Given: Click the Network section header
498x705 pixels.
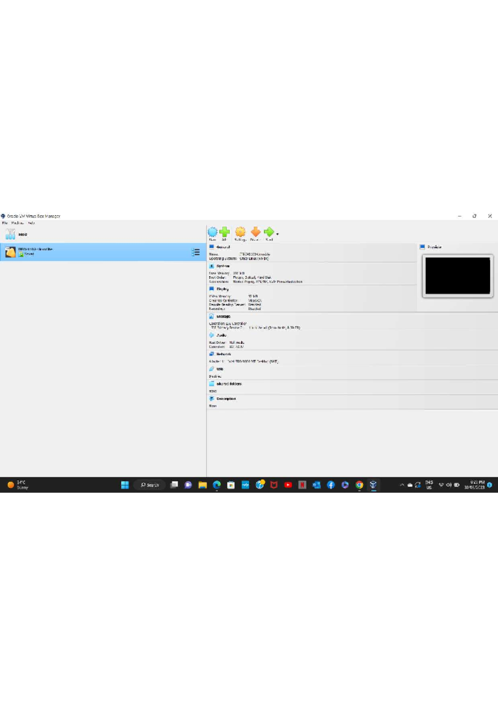Looking at the screenshot, I should pos(223,354).
